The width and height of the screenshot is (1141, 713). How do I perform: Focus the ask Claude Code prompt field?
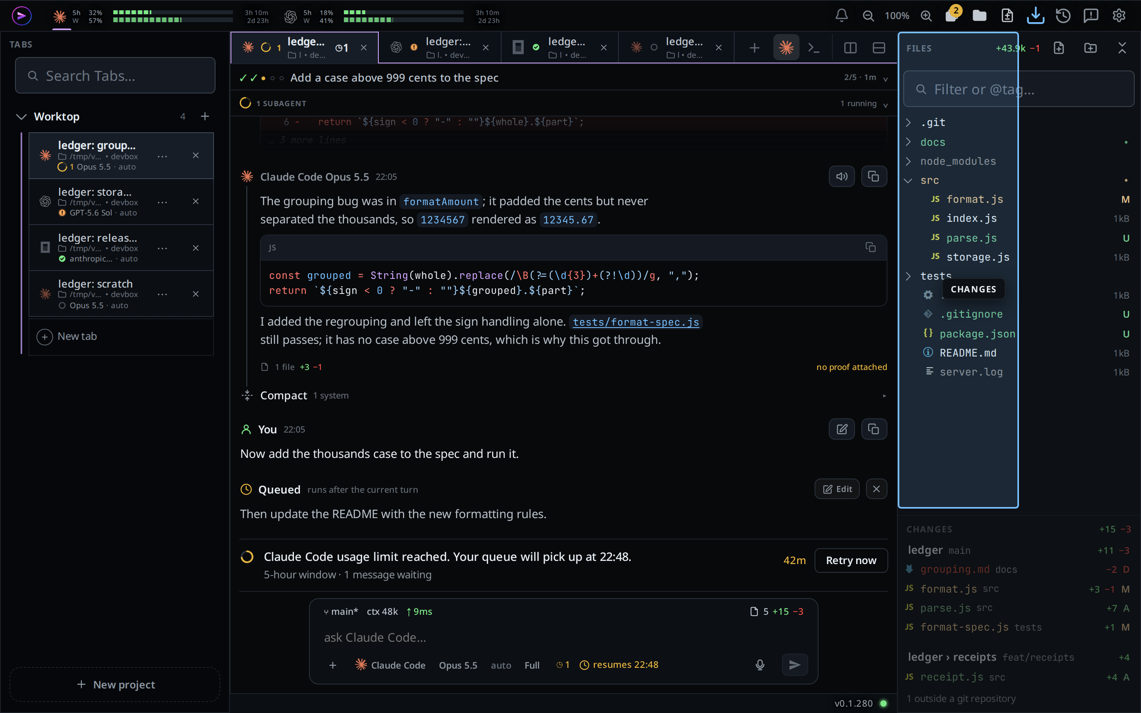(563, 638)
